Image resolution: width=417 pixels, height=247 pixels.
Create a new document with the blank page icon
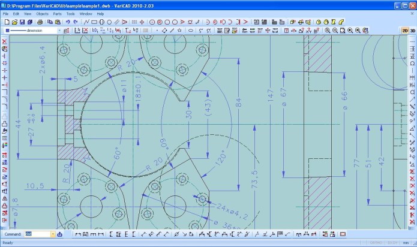coord(7,22)
